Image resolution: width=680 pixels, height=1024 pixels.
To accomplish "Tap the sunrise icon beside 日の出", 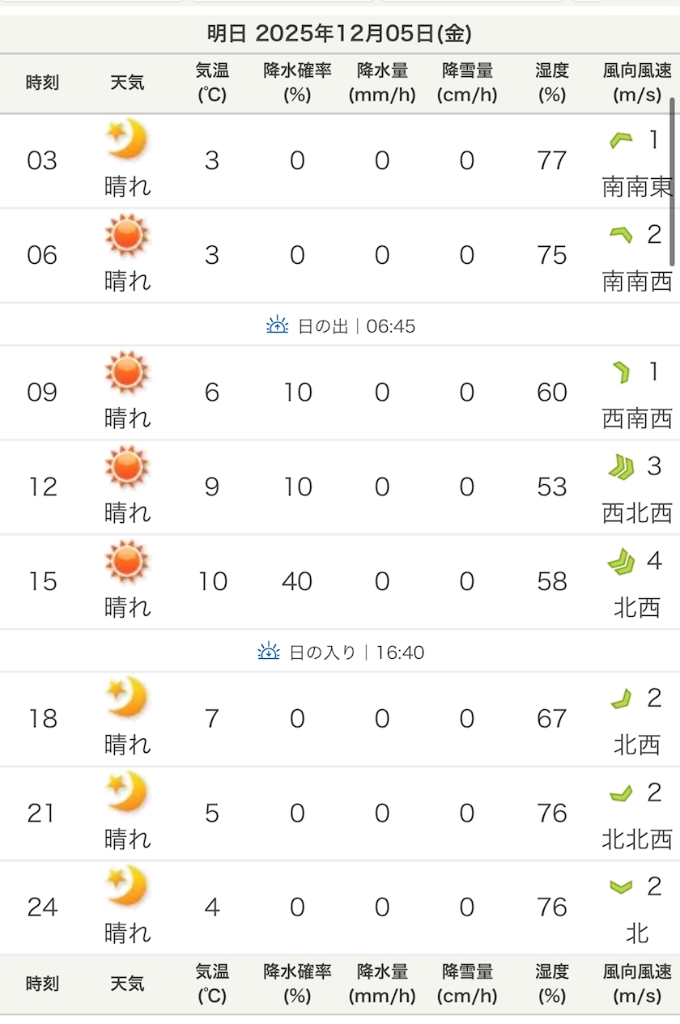I will click(277, 325).
